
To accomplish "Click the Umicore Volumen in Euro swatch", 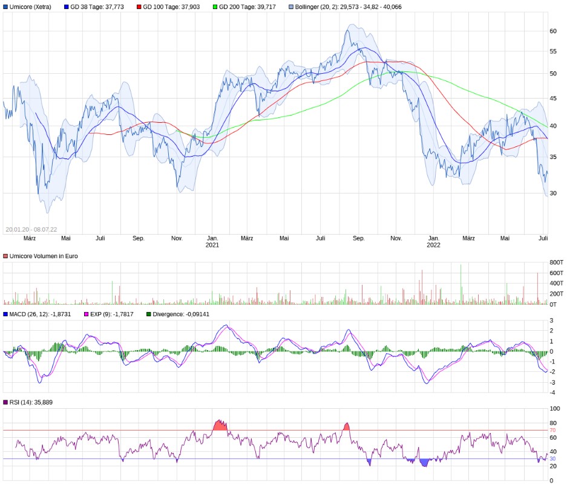I will pos(6,256).
